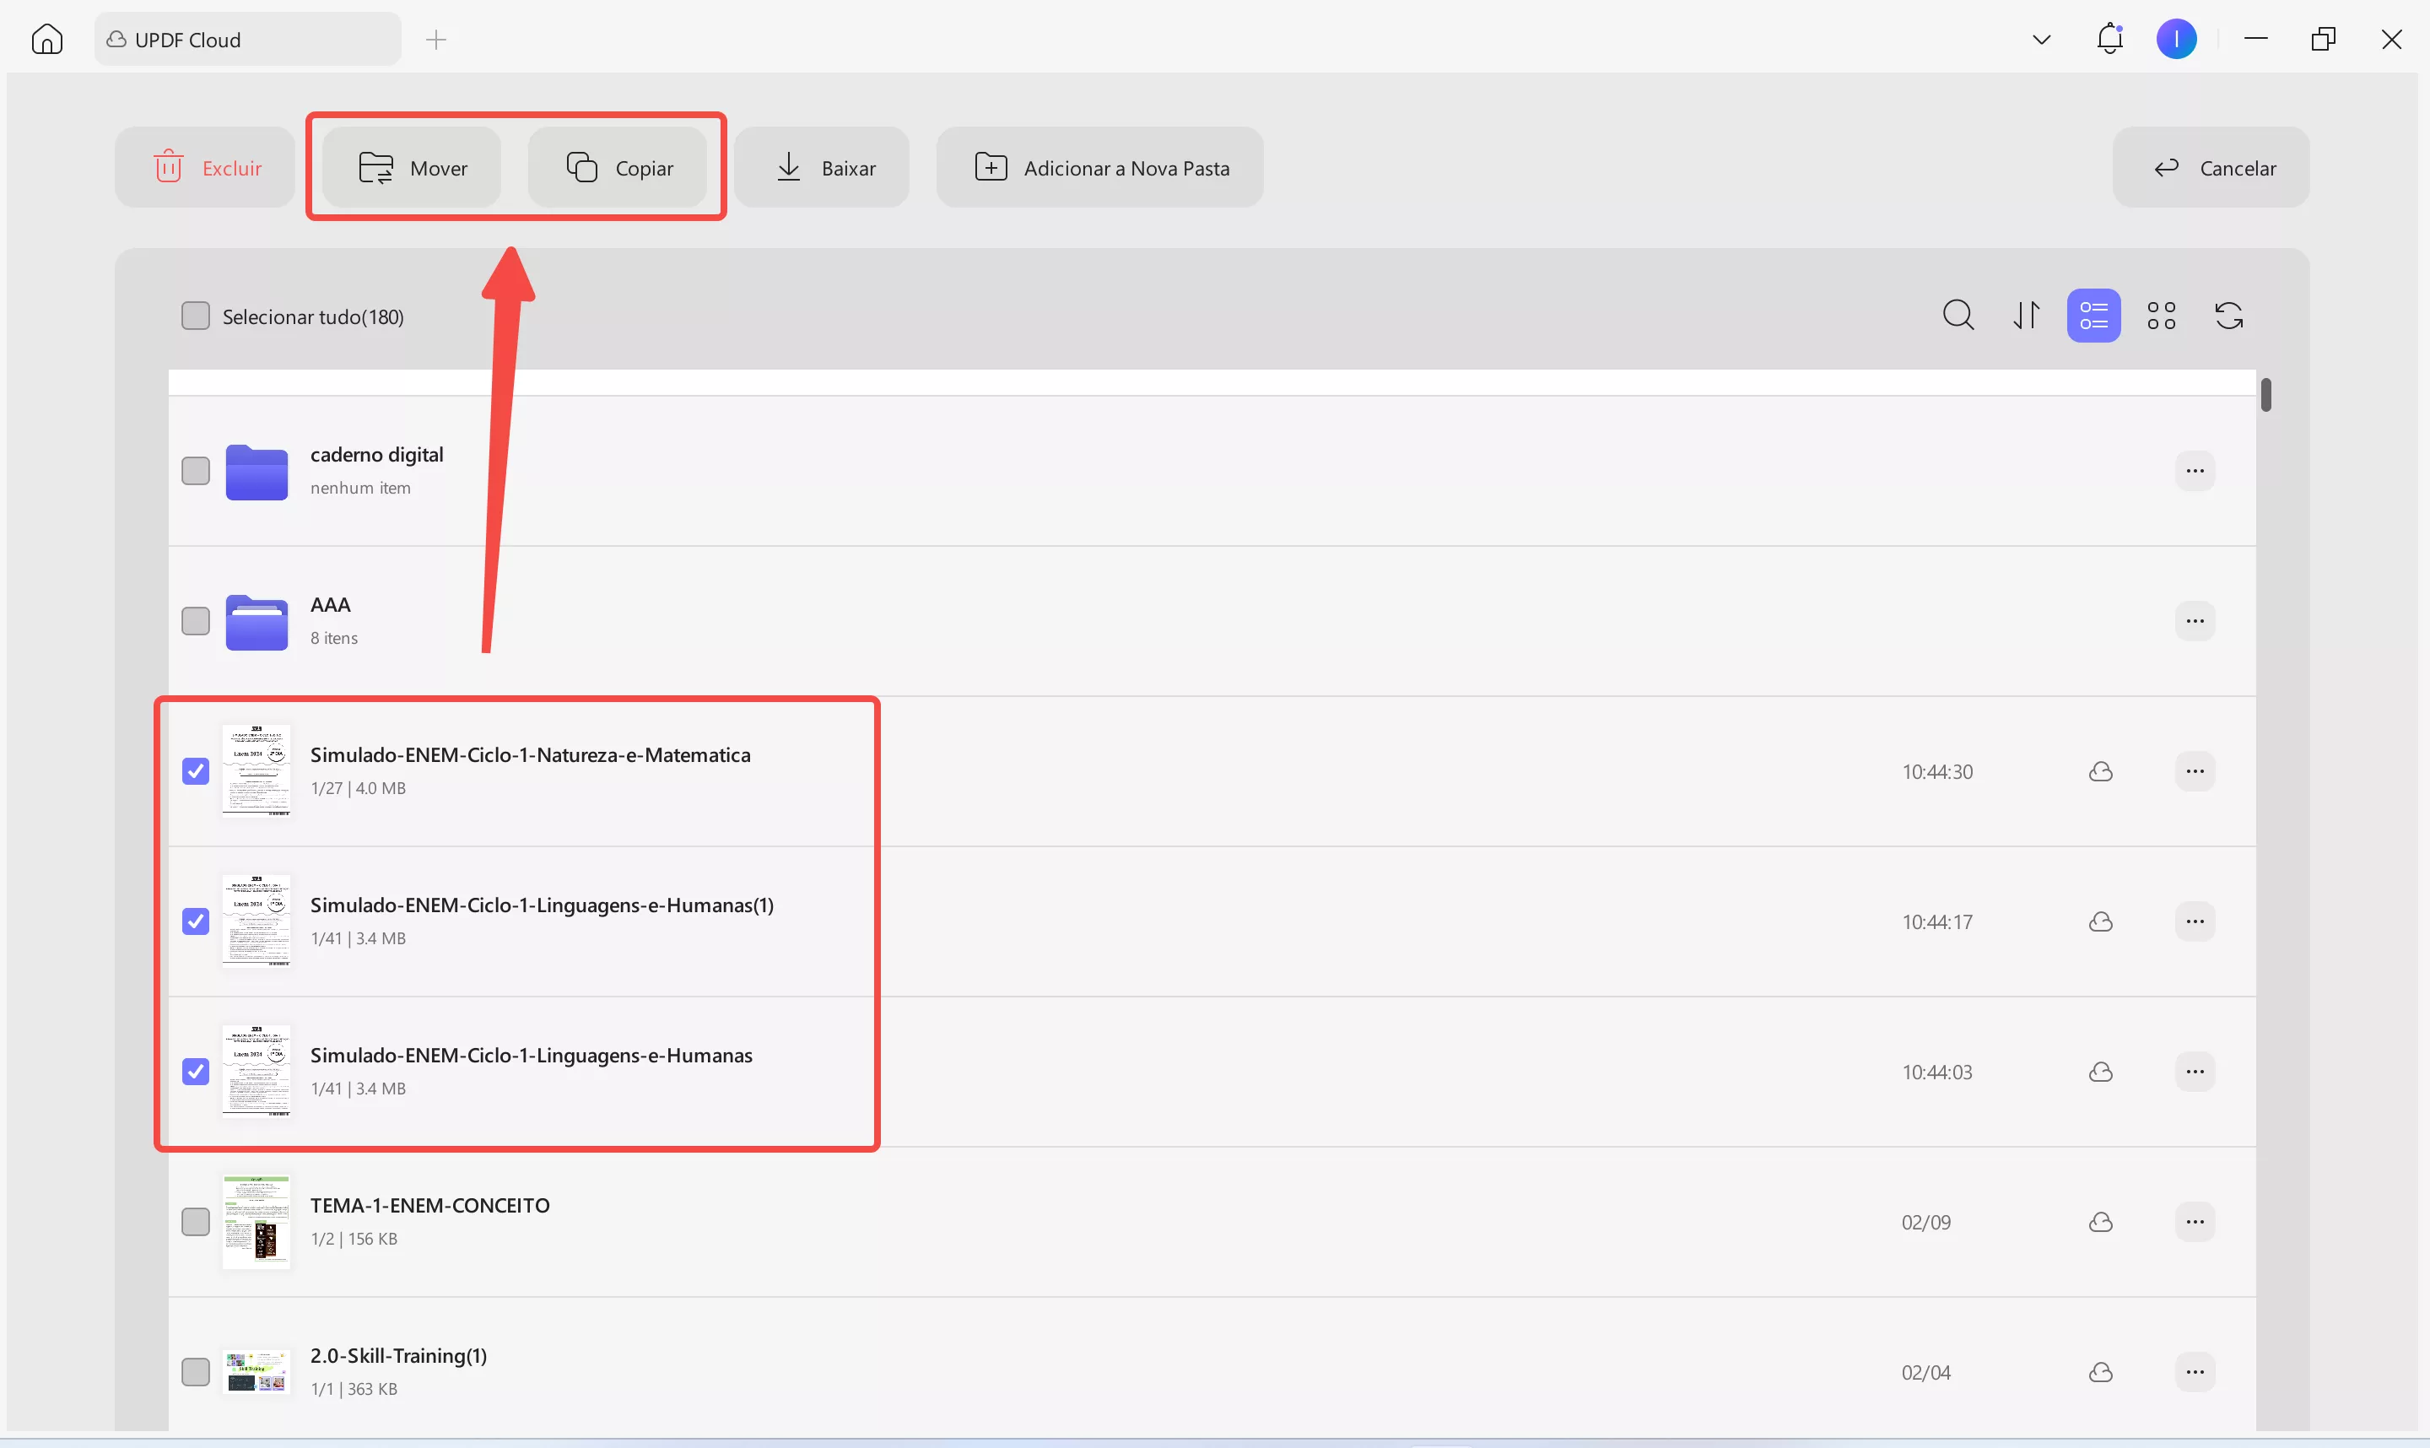Switch to grid thumbnail view
Image resolution: width=2430 pixels, height=1448 pixels.
coord(2161,315)
